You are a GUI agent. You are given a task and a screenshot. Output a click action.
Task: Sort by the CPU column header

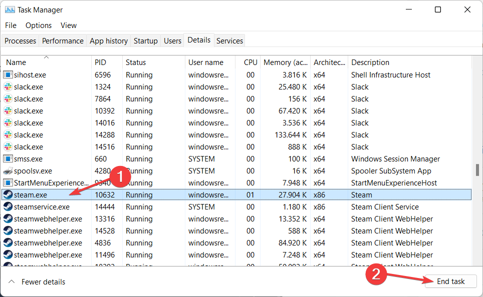pyautogui.click(x=248, y=62)
